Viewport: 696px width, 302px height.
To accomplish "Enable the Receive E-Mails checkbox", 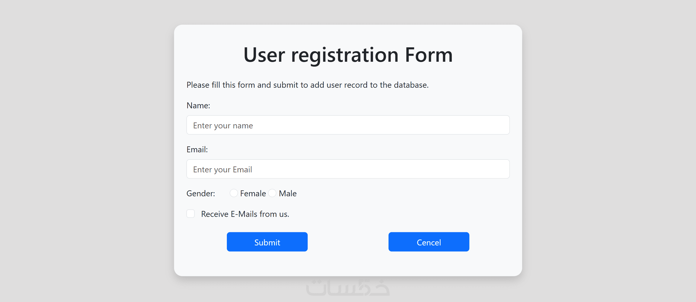I will pyautogui.click(x=190, y=214).
